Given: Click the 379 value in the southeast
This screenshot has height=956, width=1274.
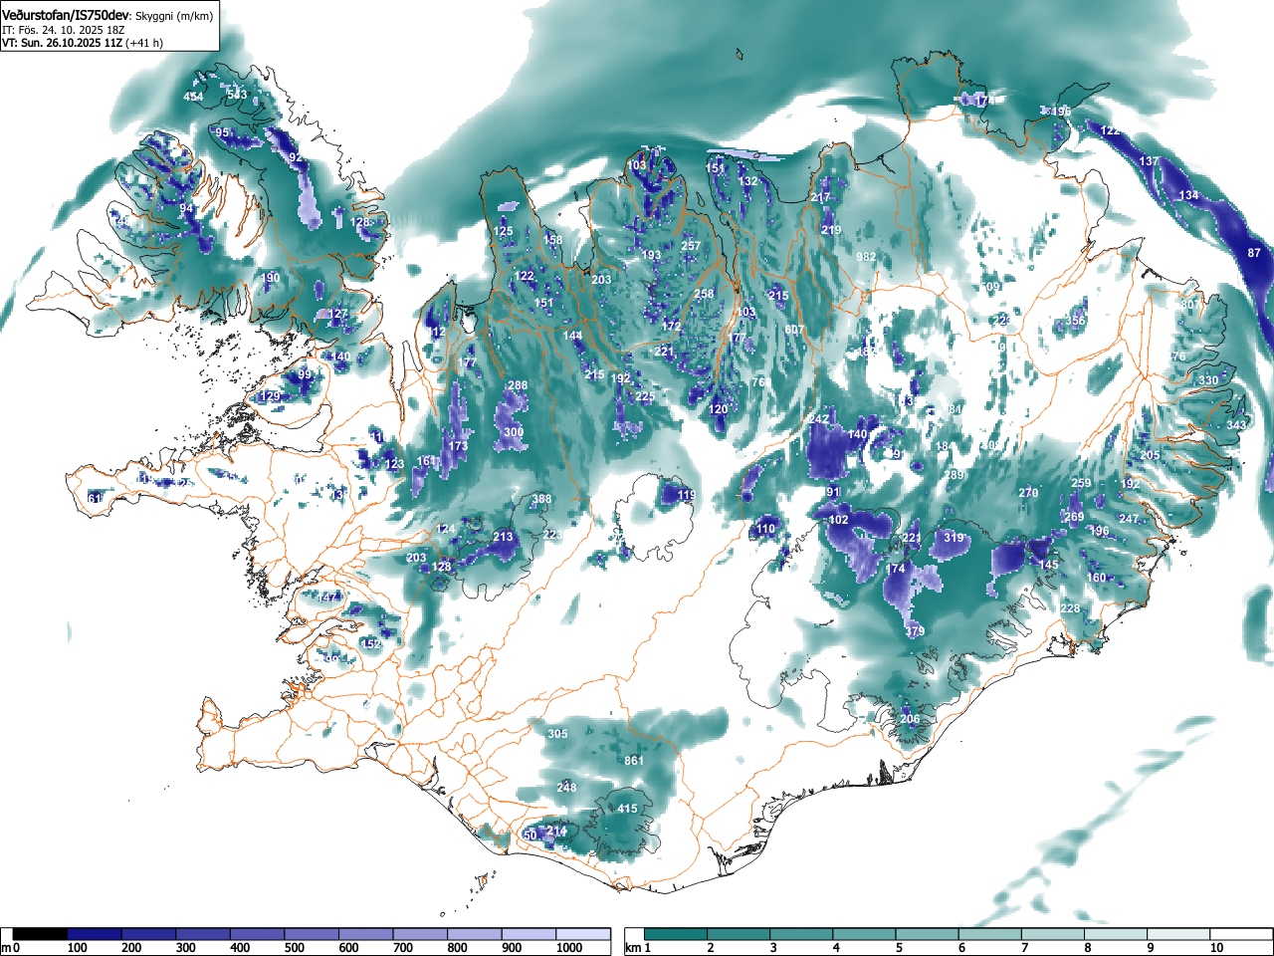Looking at the screenshot, I should click(915, 631).
